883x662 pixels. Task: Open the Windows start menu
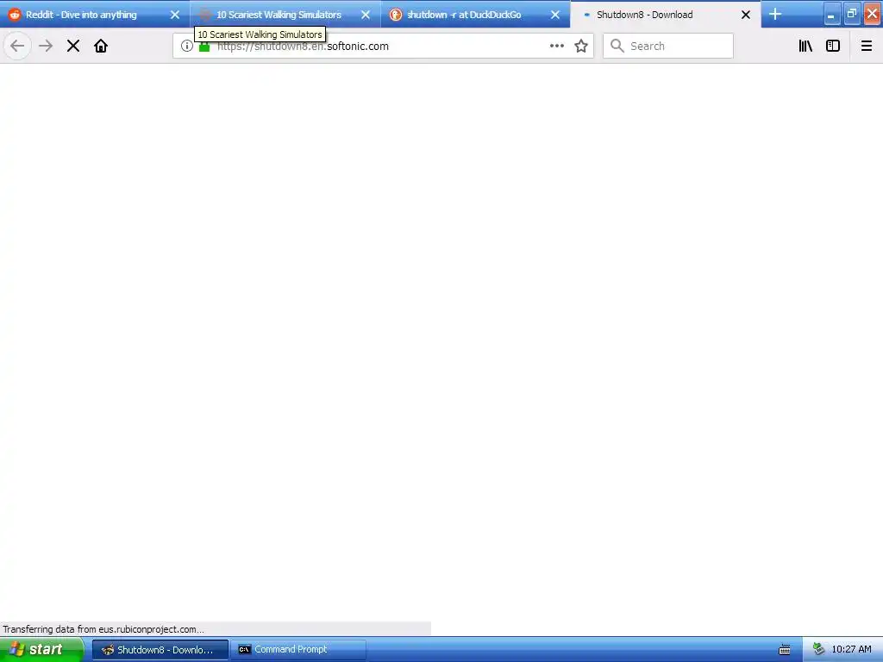[41, 649]
